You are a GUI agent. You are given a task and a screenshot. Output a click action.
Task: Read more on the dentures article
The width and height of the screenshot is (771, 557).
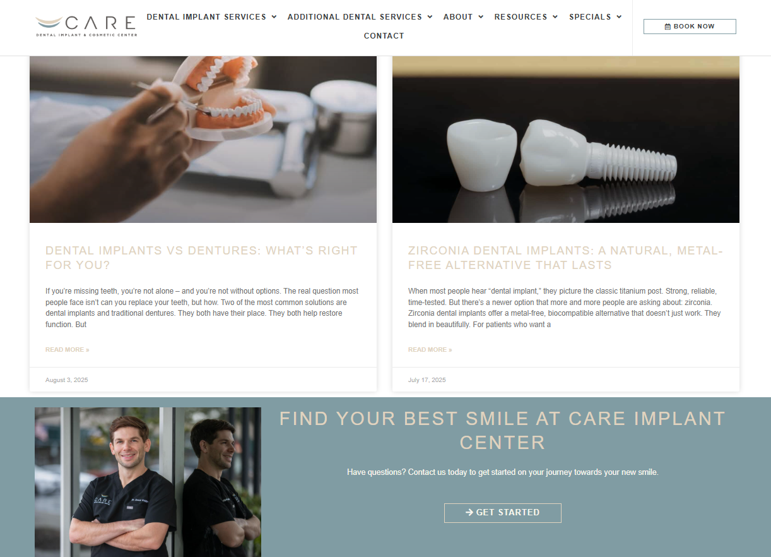[68, 350]
